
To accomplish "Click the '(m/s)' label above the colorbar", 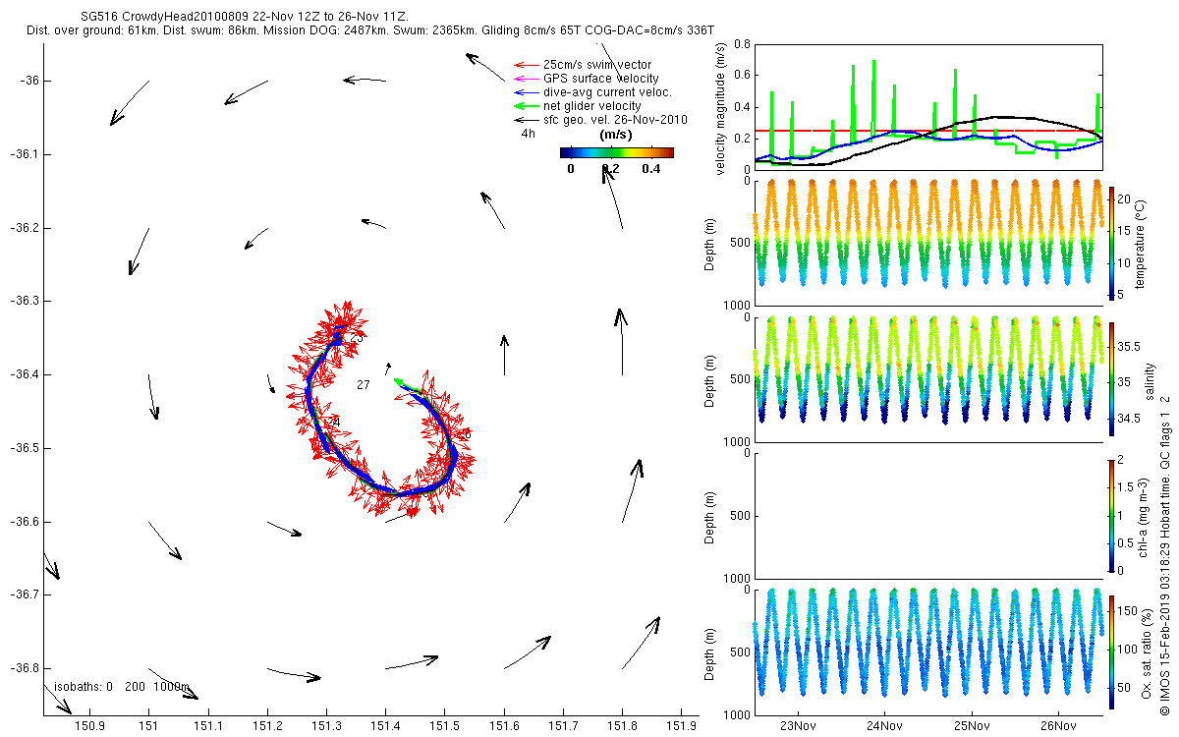I will [x=615, y=135].
